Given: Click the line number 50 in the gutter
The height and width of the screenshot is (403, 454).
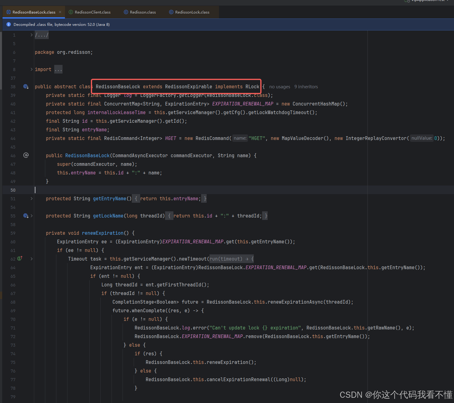Looking at the screenshot, I should coord(13,190).
